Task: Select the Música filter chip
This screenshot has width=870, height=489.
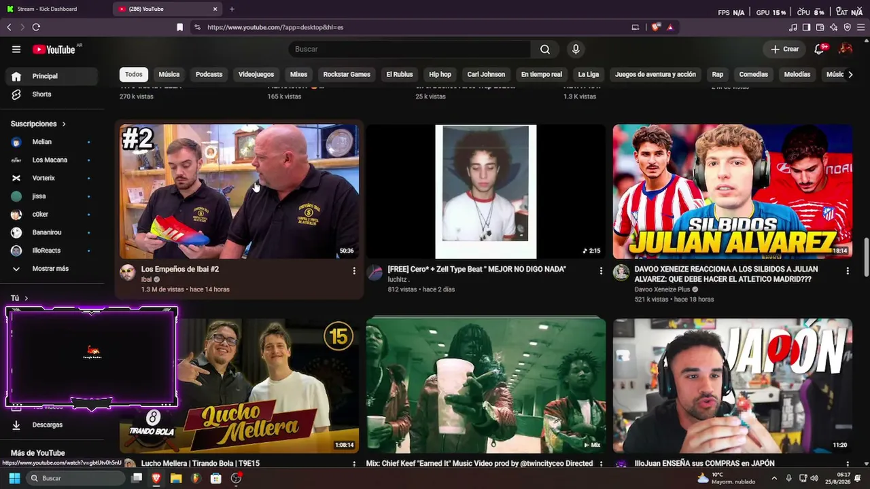Action: [x=169, y=75]
